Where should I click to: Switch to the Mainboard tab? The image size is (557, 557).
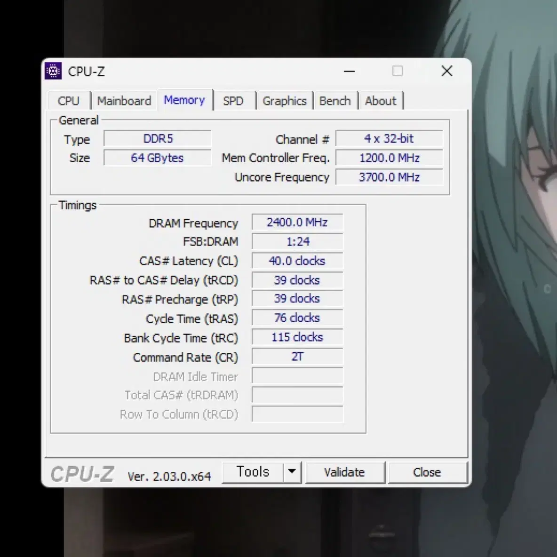124,101
